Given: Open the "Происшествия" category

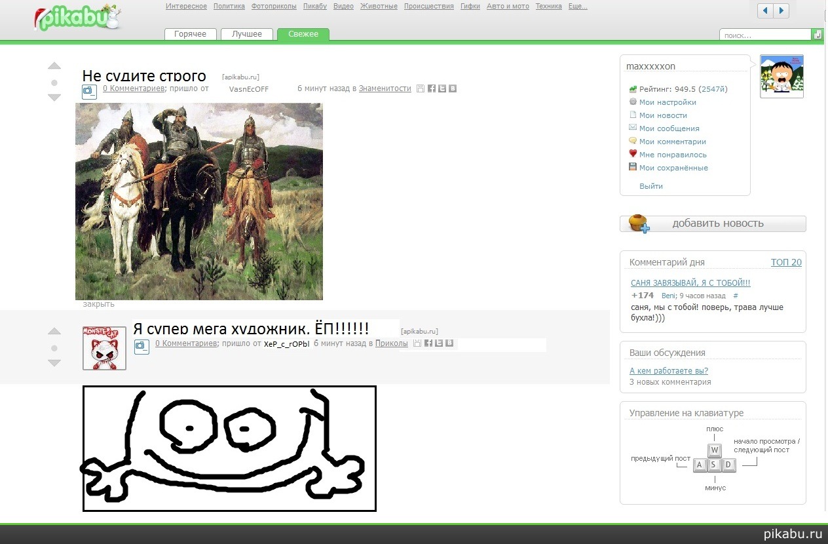Looking at the screenshot, I should tap(429, 7).
